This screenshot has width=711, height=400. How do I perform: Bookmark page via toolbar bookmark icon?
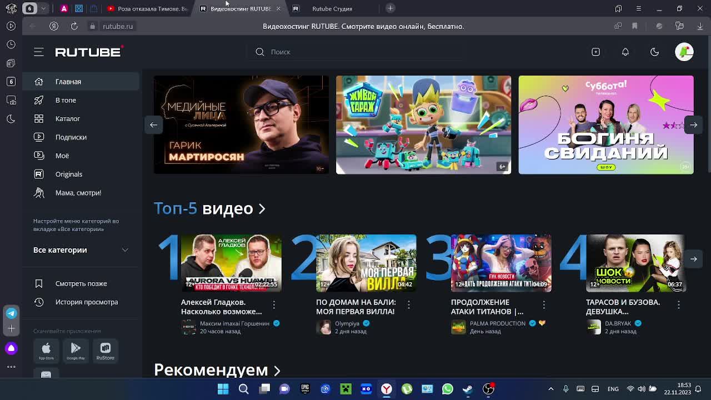634,26
